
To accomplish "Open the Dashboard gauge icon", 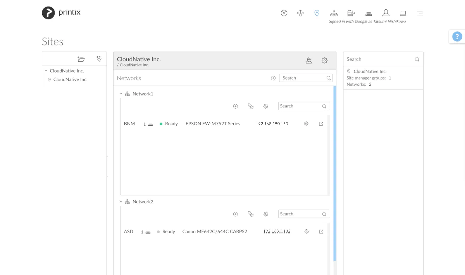I will (284, 13).
